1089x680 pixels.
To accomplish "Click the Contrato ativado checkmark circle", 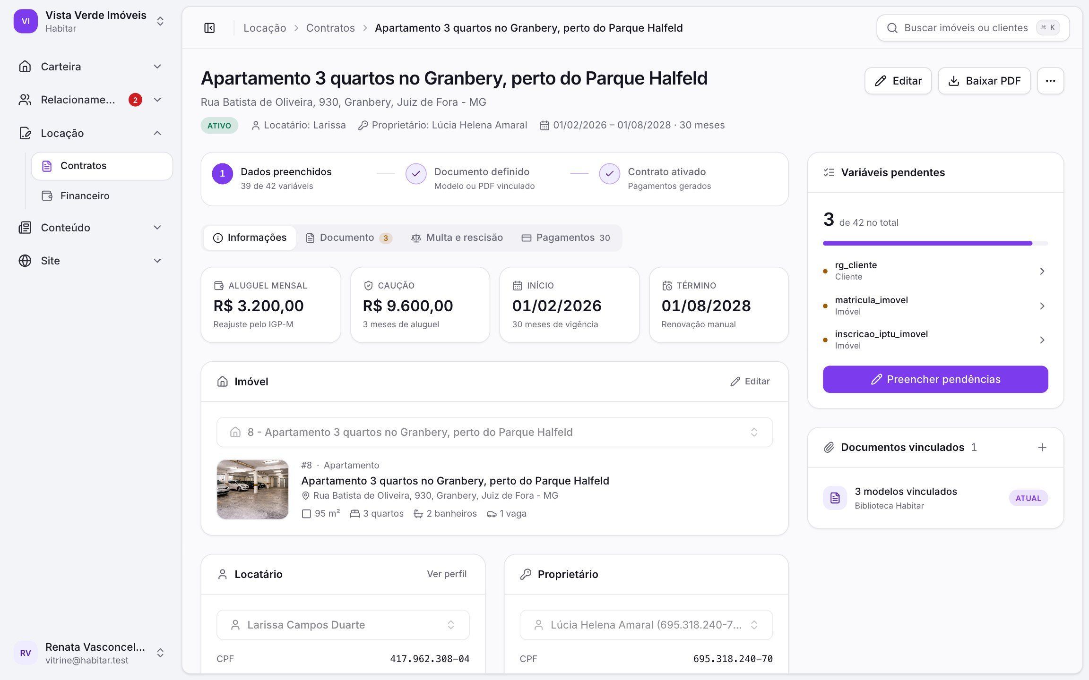I will pos(610,174).
